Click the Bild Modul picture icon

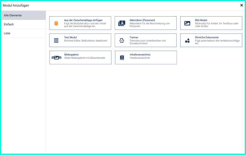(x=187, y=23)
